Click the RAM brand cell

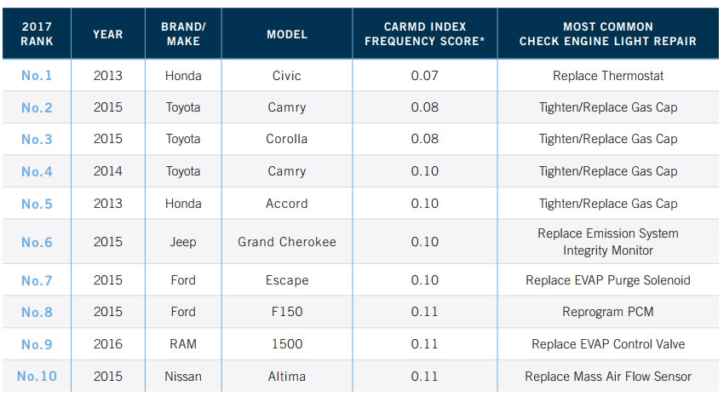(183, 344)
